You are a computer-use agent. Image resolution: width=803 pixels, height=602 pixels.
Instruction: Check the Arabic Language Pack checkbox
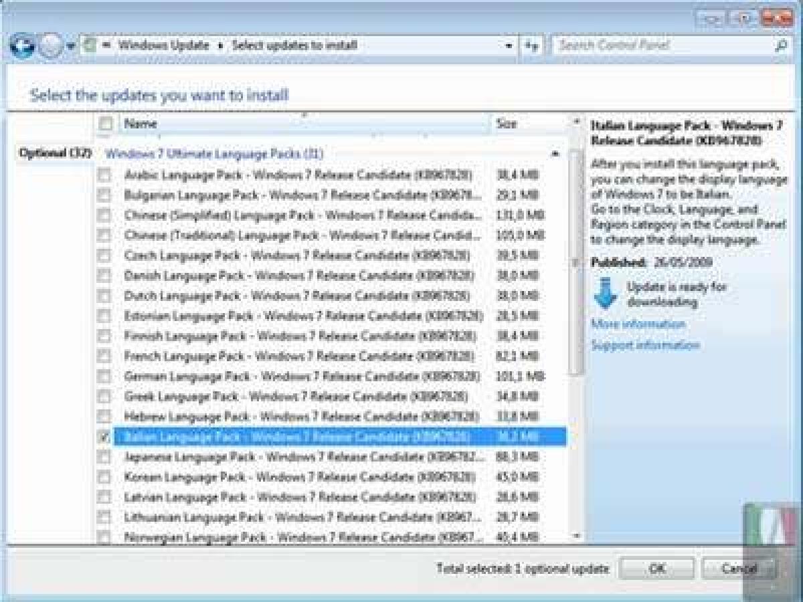(104, 175)
